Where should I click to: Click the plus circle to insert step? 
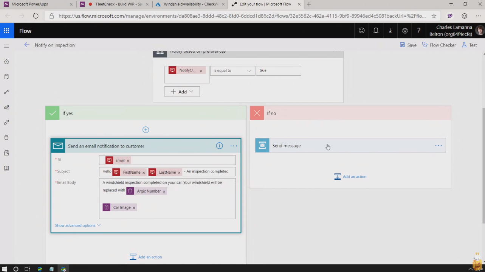click(146, 130)
